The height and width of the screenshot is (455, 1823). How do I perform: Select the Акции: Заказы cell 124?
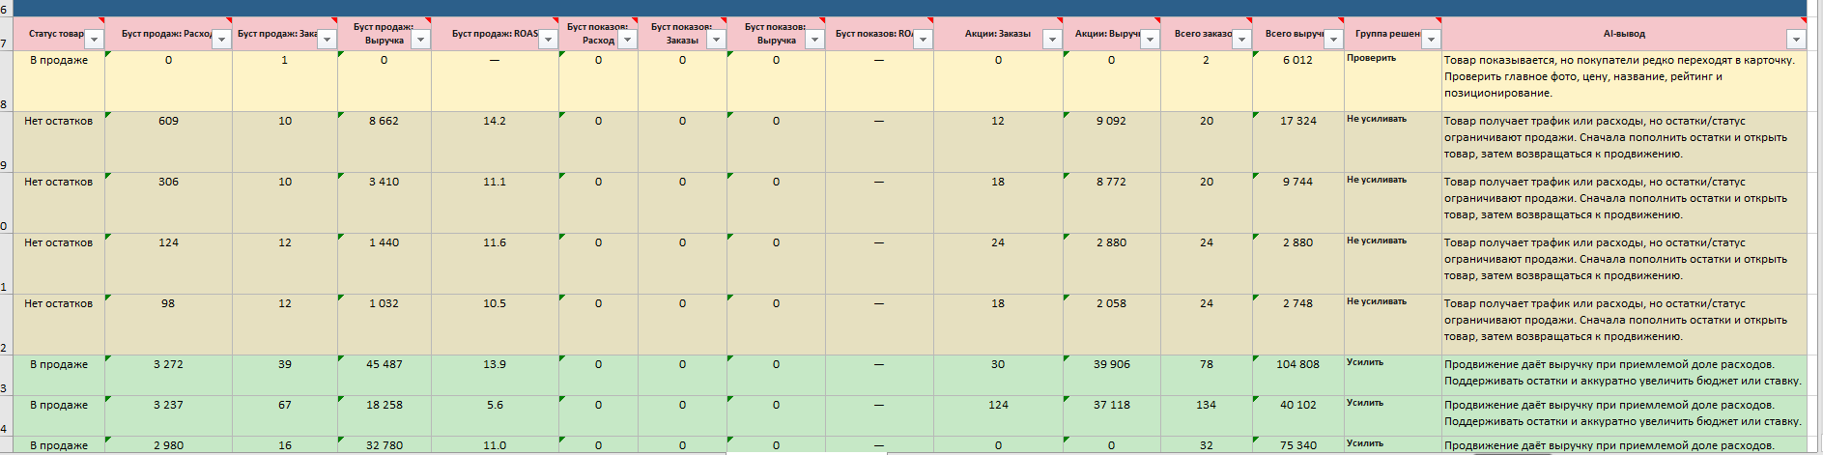point(998,416)
